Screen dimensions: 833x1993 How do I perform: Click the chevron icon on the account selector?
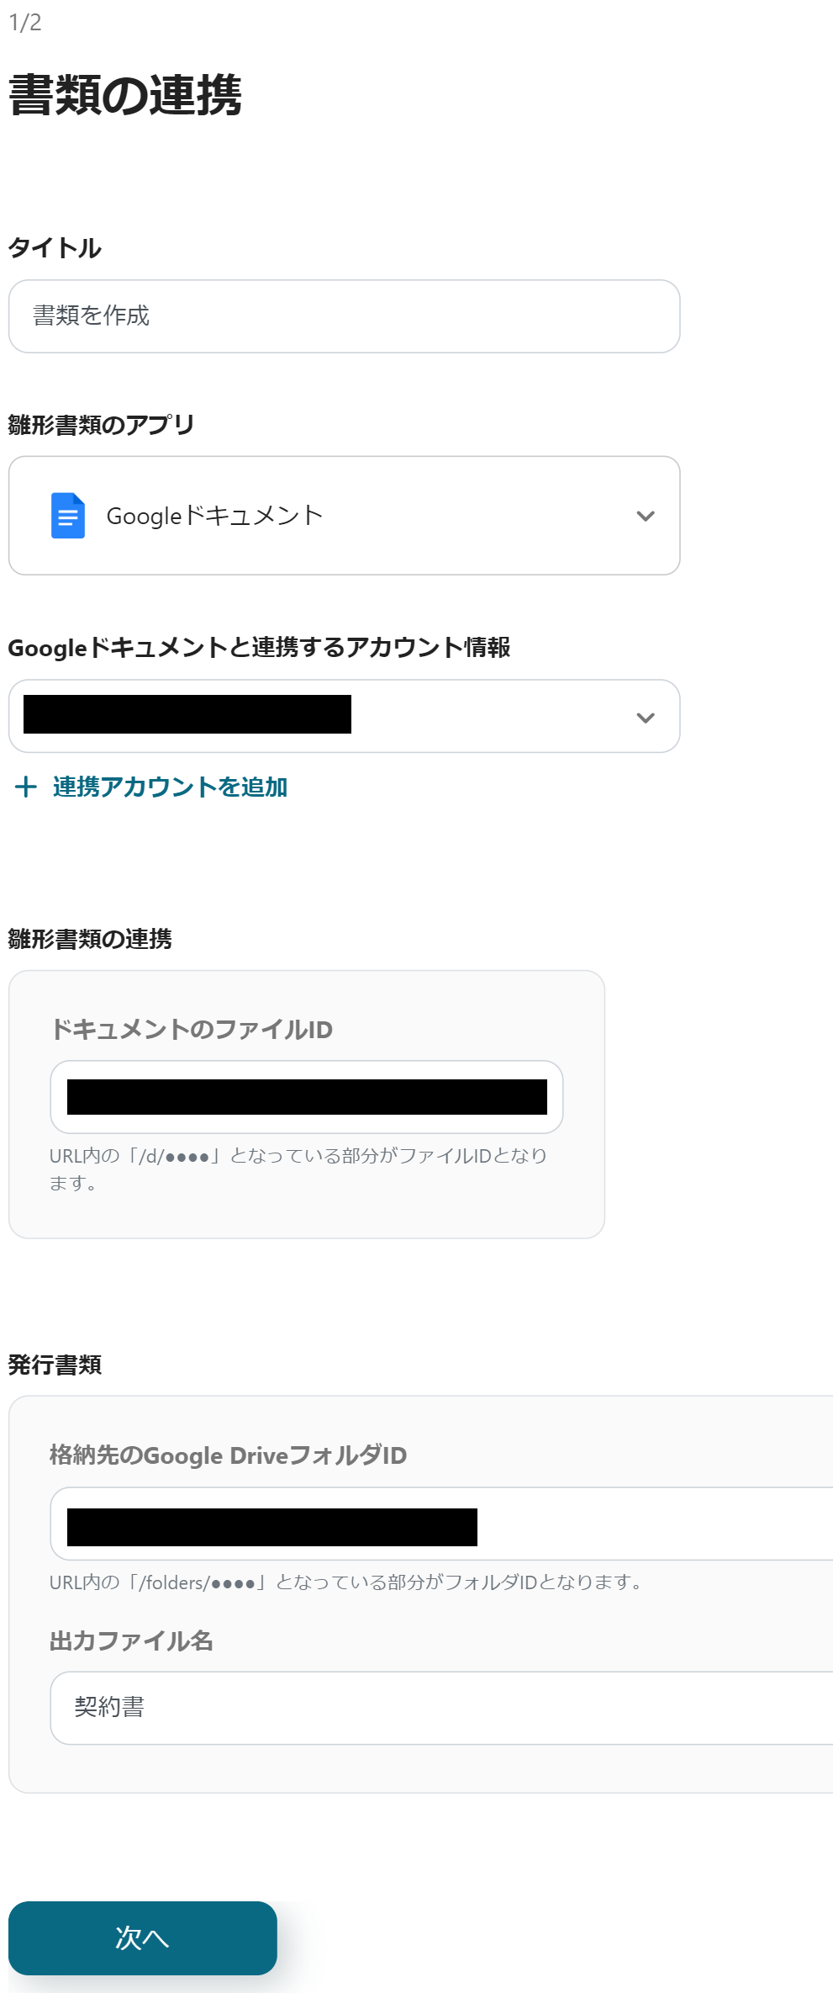646,717
